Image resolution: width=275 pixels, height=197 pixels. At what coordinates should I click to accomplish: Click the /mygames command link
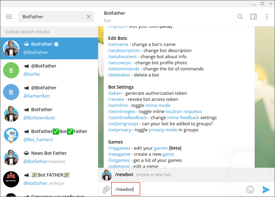pyautogui.click(x=119, y=148)
